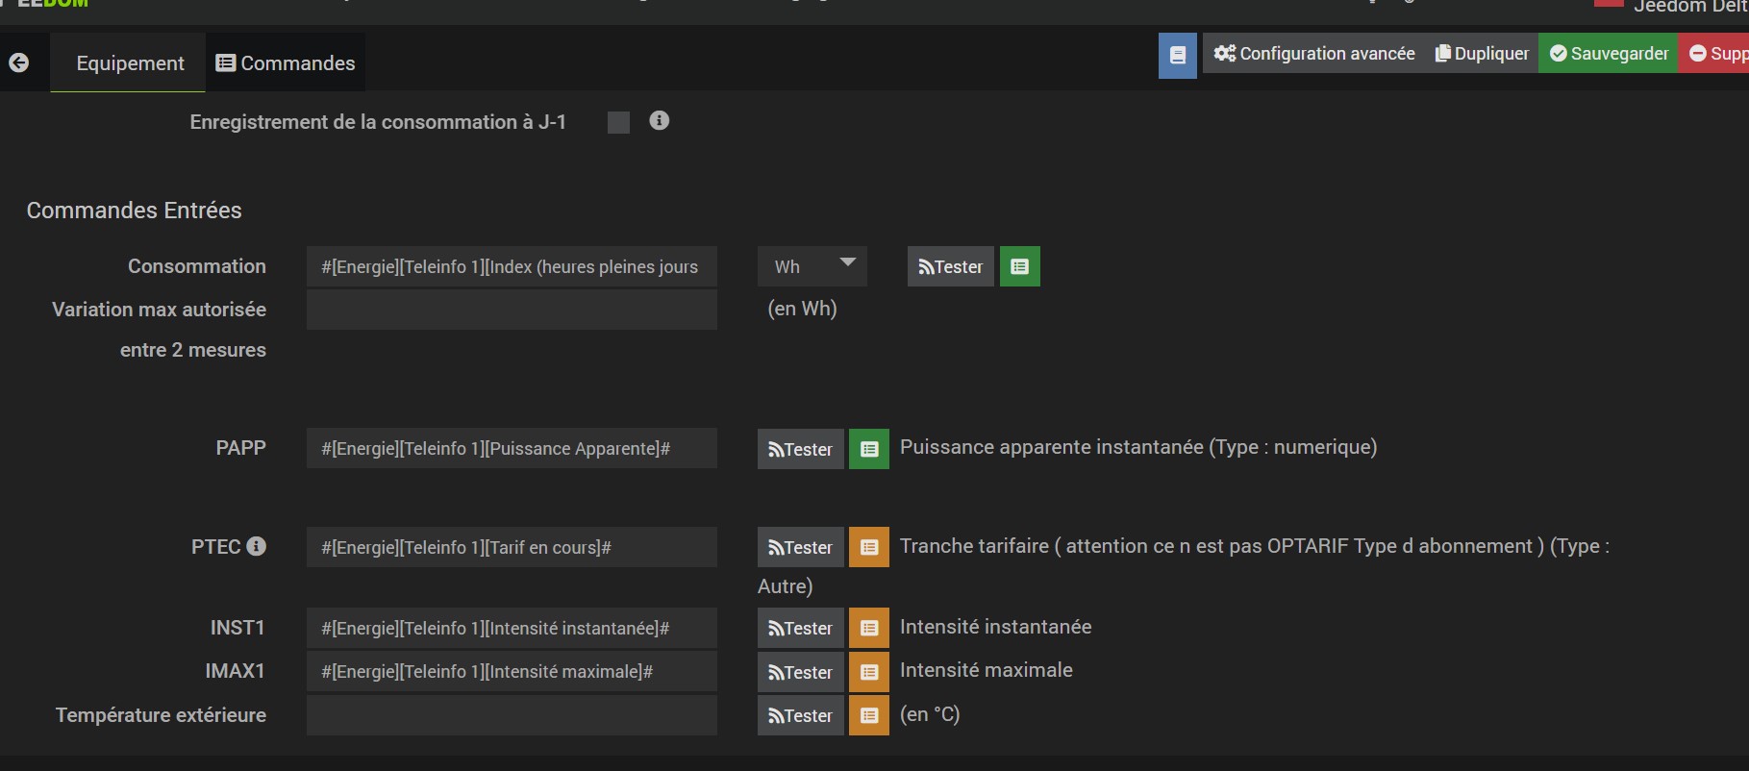The image size is (1749, 771).
Task: Enable Enregistrement de la consommation à J-1
Action: pyautogui.click(x=618, y=122)
